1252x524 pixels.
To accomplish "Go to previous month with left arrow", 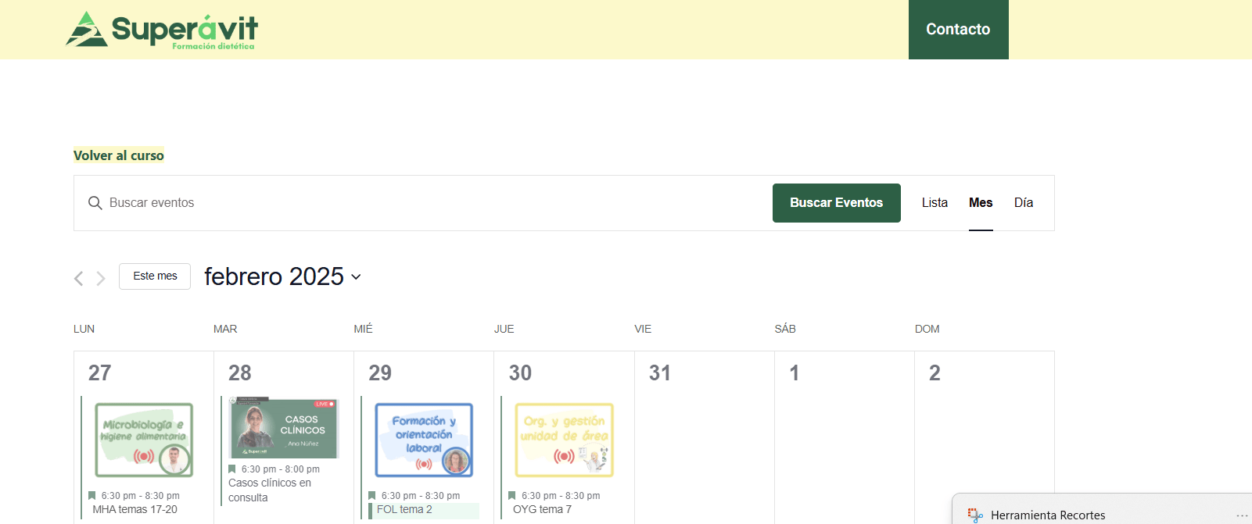I will pos(78,278).
